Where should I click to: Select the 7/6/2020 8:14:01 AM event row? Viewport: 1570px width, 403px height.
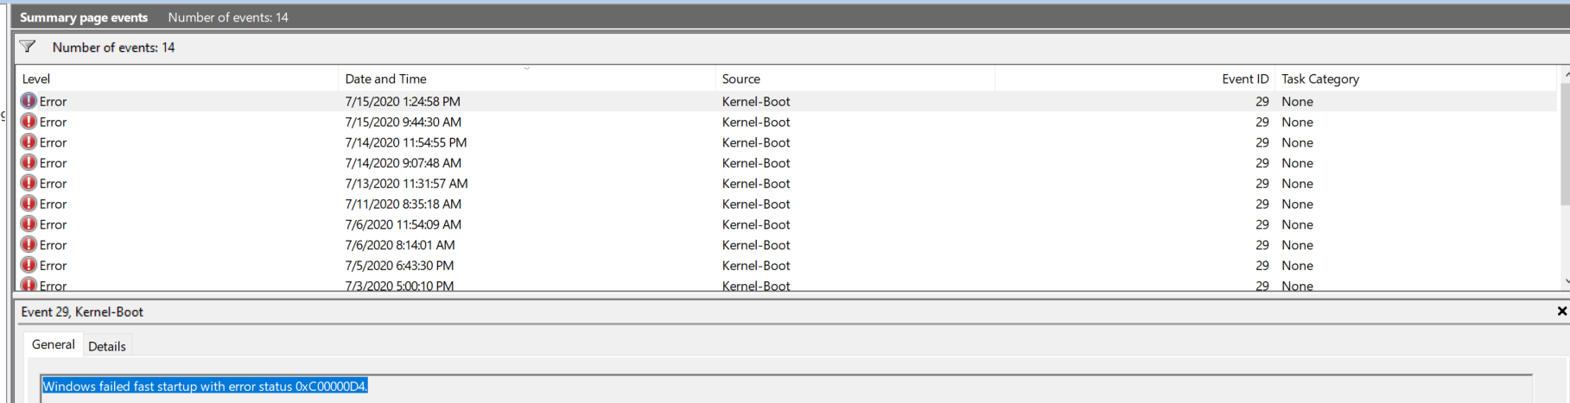pyautogui.click(x=399, y=245)
